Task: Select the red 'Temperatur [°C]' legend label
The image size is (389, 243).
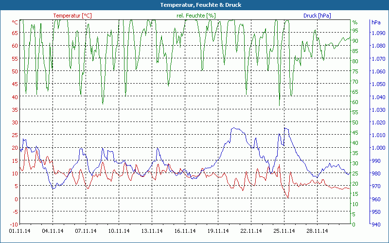Action: click(x=72, y=16)
